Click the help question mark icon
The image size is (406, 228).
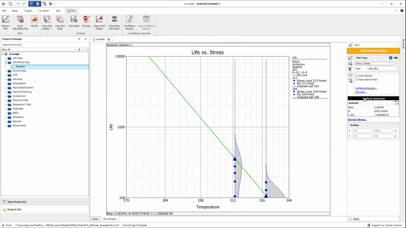tap(402, 11)
